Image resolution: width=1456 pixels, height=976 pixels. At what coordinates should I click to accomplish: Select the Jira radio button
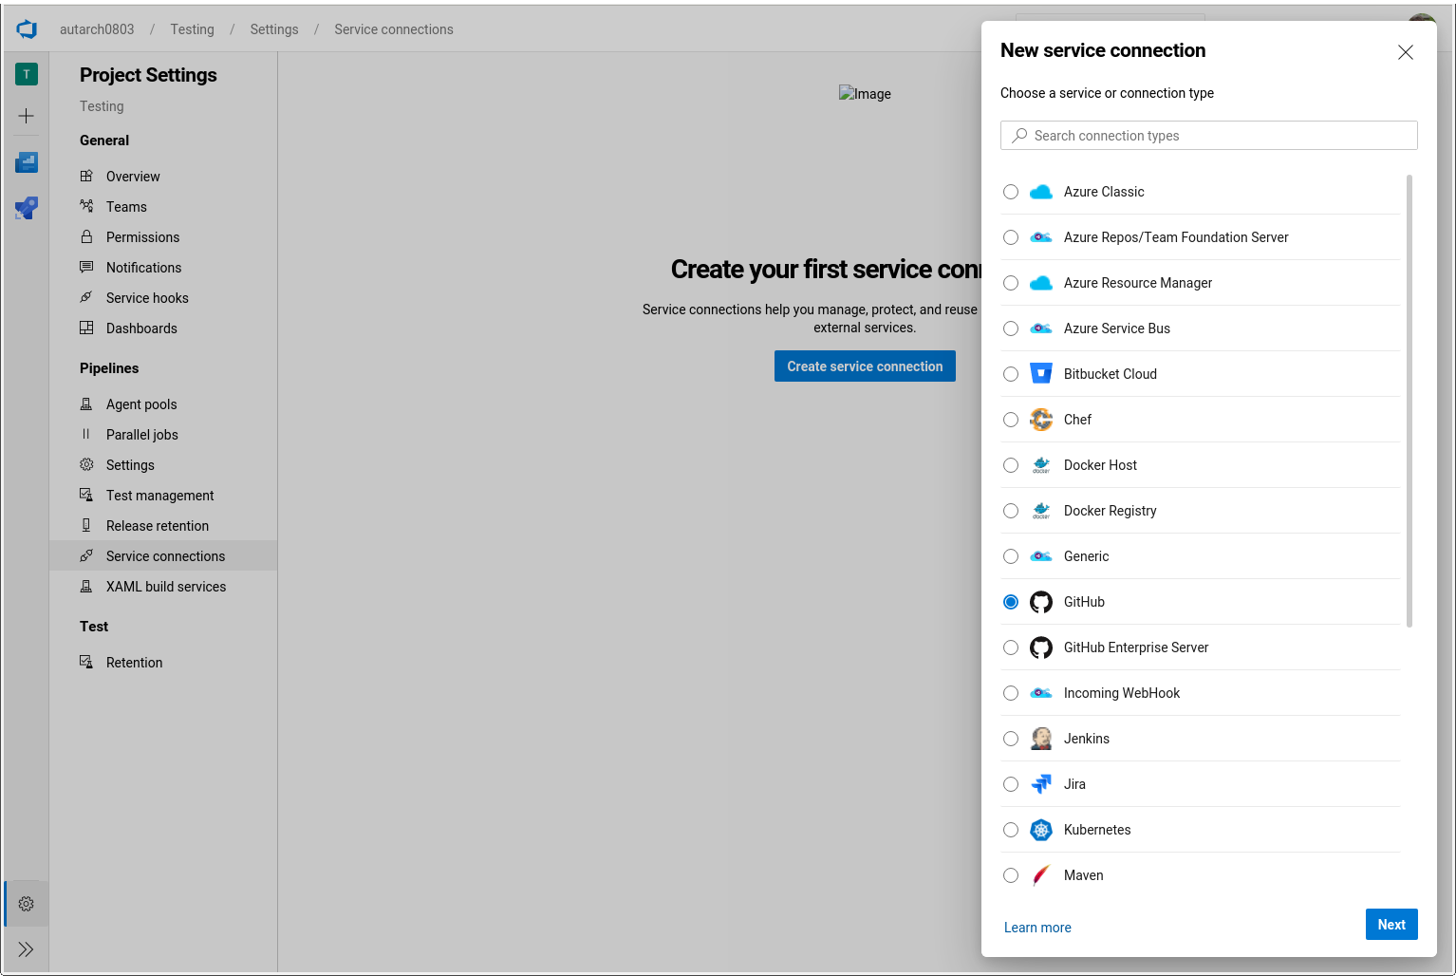[1011, 784]
